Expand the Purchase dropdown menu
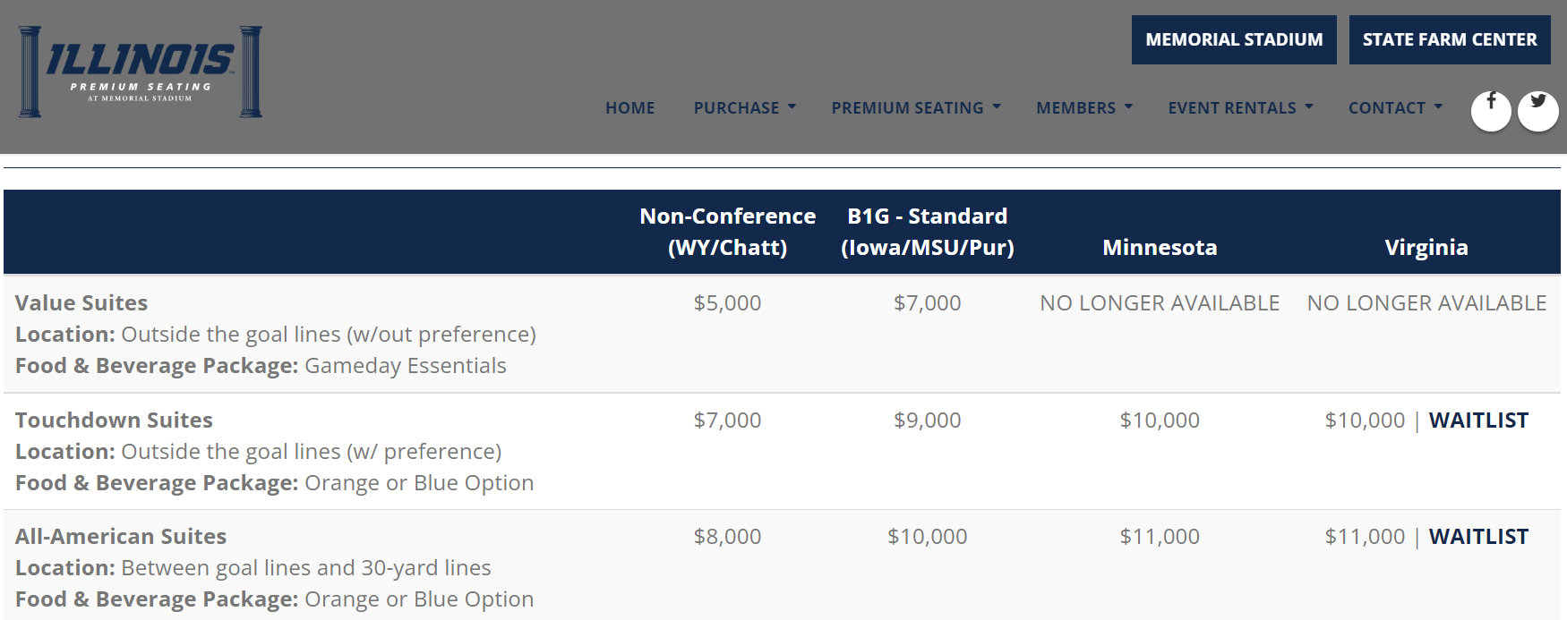Image resolution: width=1567 pixels, height=620 pixels. click(x=744, y=107)
